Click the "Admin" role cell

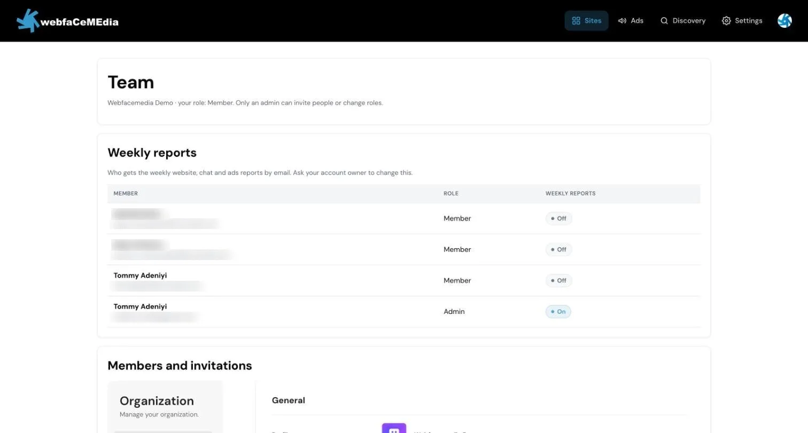454,311
